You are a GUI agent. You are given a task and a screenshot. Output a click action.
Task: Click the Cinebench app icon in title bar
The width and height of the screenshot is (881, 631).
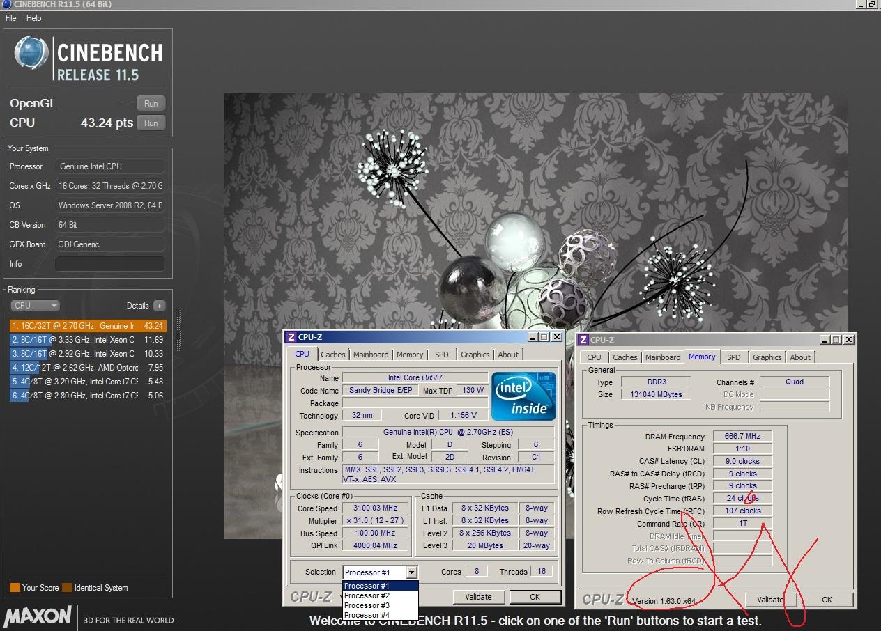click(x=6, y=4)
